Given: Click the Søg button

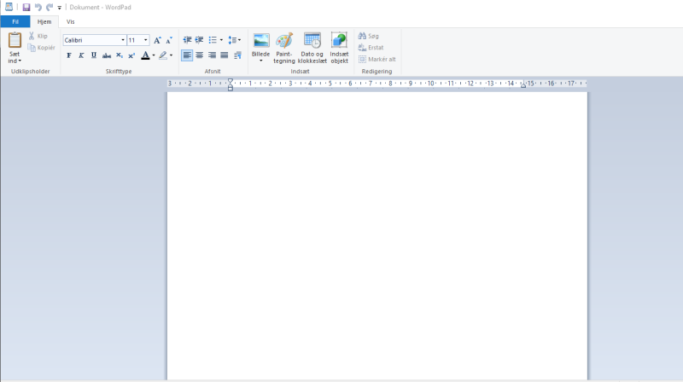Looking at the screenshot, I should tap(369, 36).
